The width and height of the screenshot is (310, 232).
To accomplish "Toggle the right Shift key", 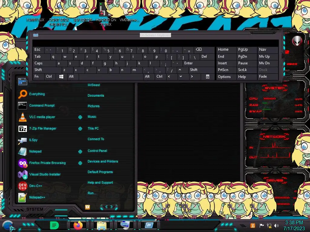I will [201, 70].
